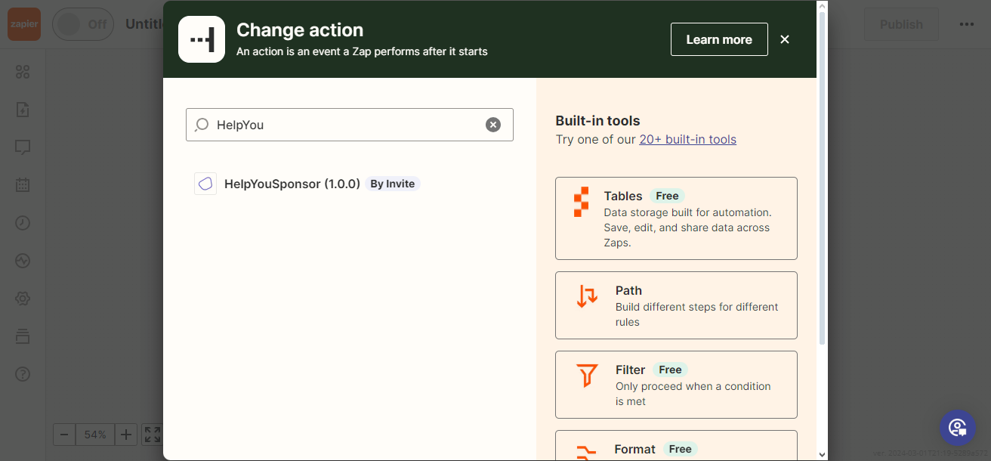991x461 pixels.
Task: Click the Built-in tools heading
Action: (x=597, y=120)
